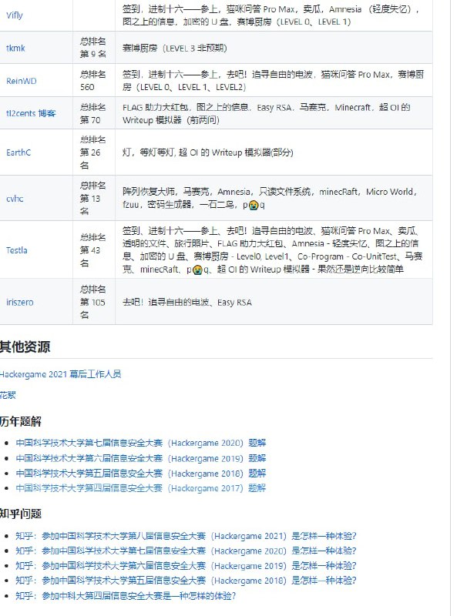Select cvhc's 总排名第 13 名 cell

pos(93,198)
